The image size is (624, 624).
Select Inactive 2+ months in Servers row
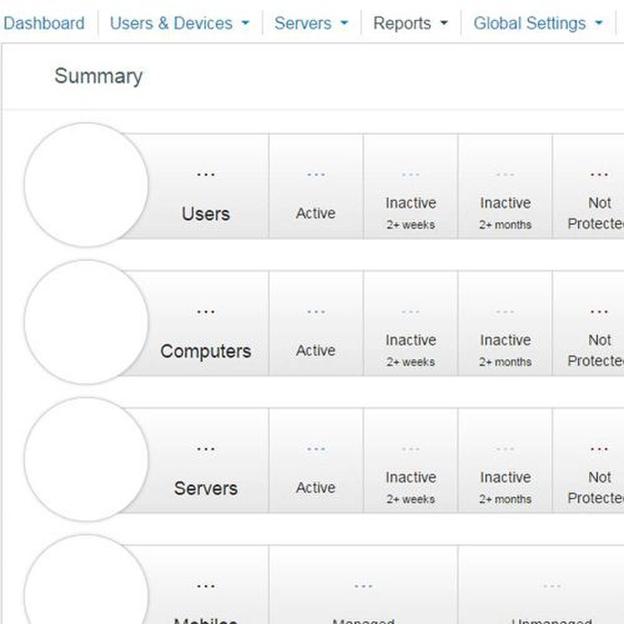click(x=505, y=461)
